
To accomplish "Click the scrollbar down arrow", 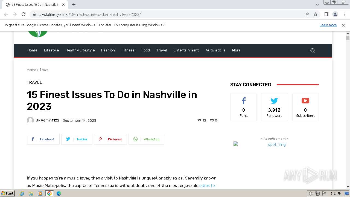I will click(x=348, y=187).
